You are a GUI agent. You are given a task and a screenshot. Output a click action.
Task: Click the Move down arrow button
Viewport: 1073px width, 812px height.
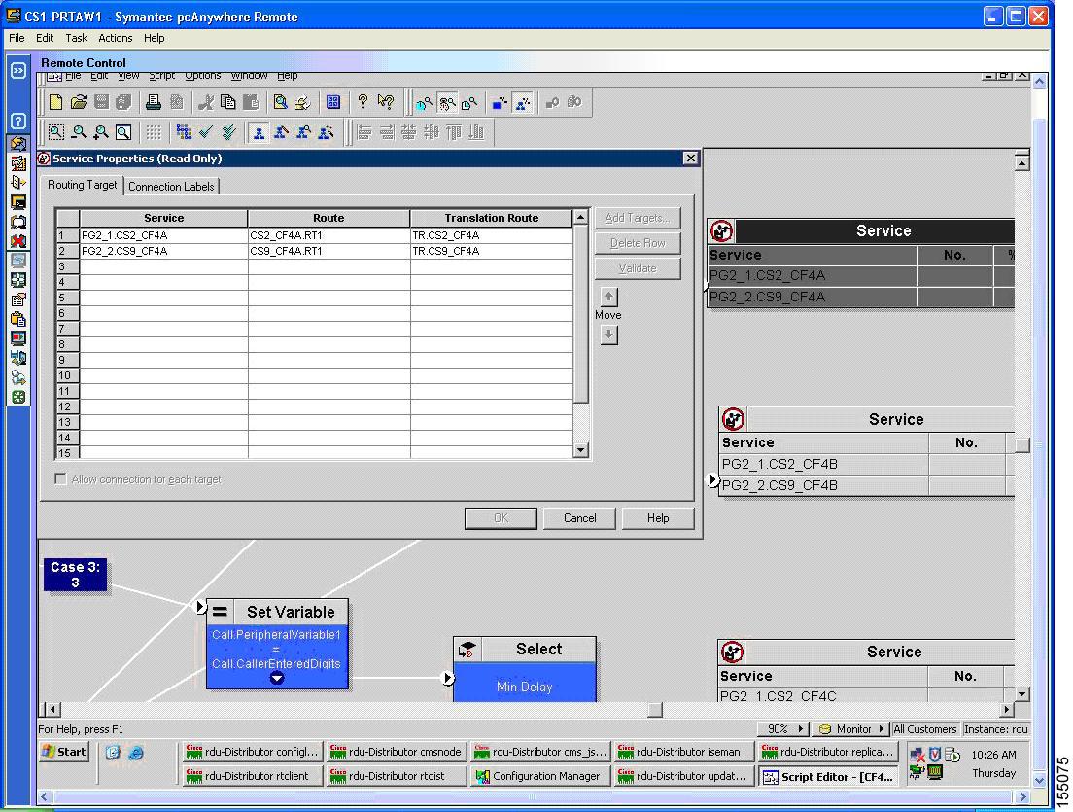pyautogui.click(x=608, y=335)
